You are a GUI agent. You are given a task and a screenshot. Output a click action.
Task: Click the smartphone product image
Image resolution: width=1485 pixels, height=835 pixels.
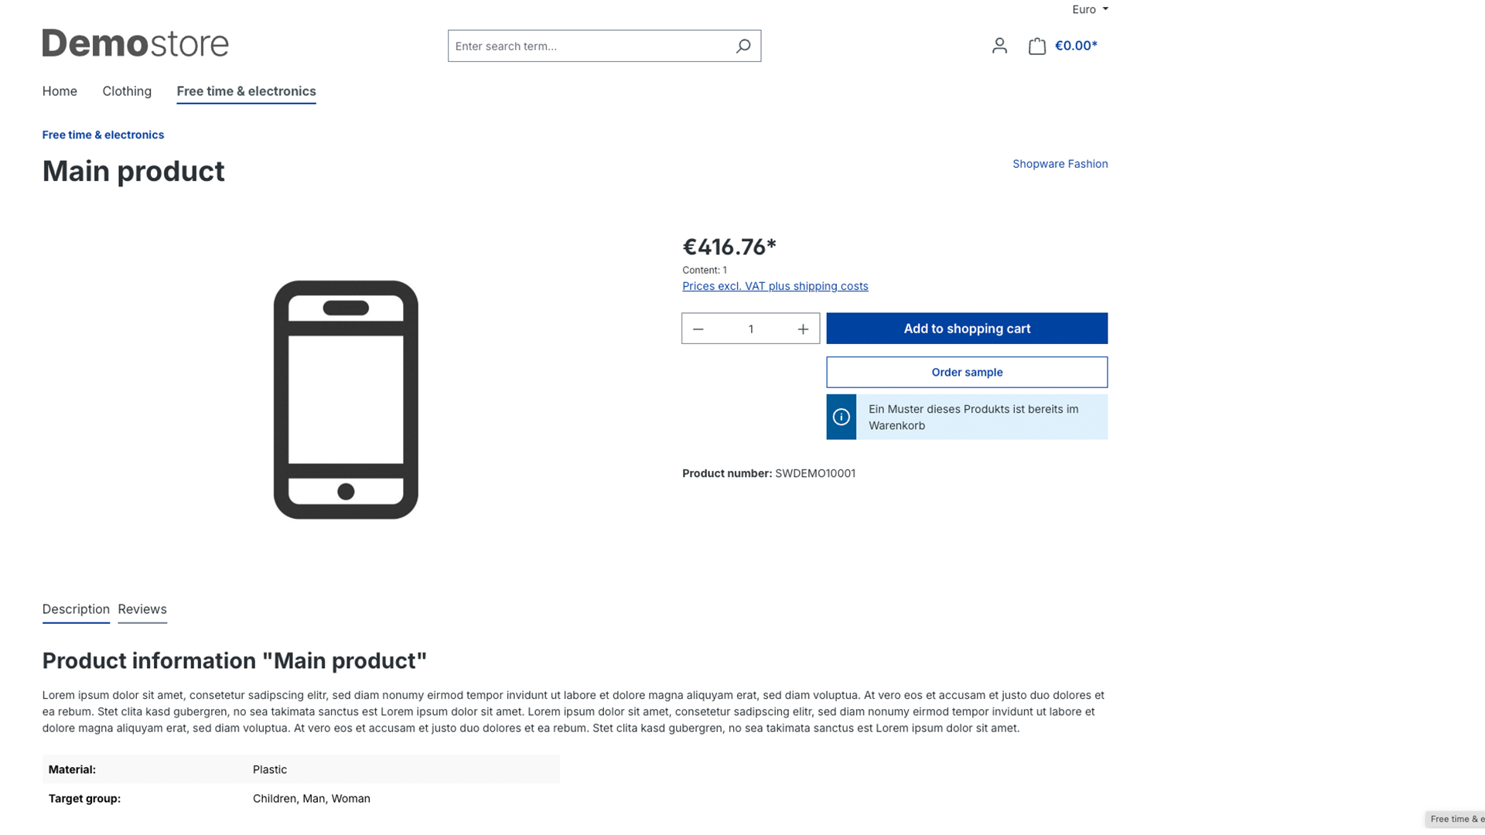coord(346,400)
